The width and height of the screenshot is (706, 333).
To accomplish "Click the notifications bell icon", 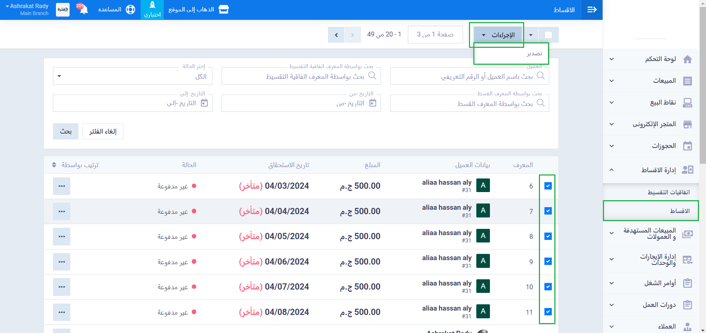I will 83,9.
